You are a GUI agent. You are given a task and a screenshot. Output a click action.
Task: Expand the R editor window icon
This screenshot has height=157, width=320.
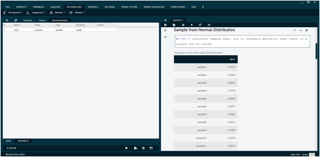[x=151, y=148]
